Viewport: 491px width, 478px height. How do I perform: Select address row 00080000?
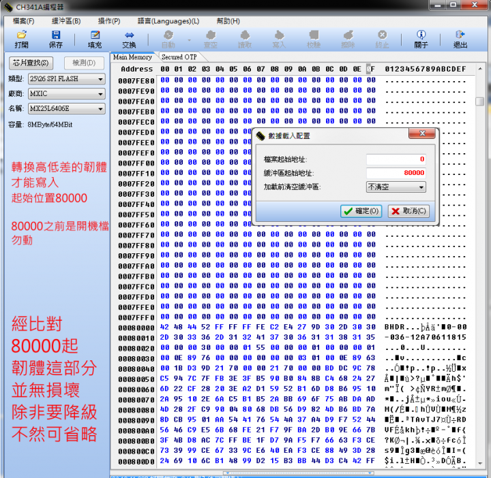(136, 328)
